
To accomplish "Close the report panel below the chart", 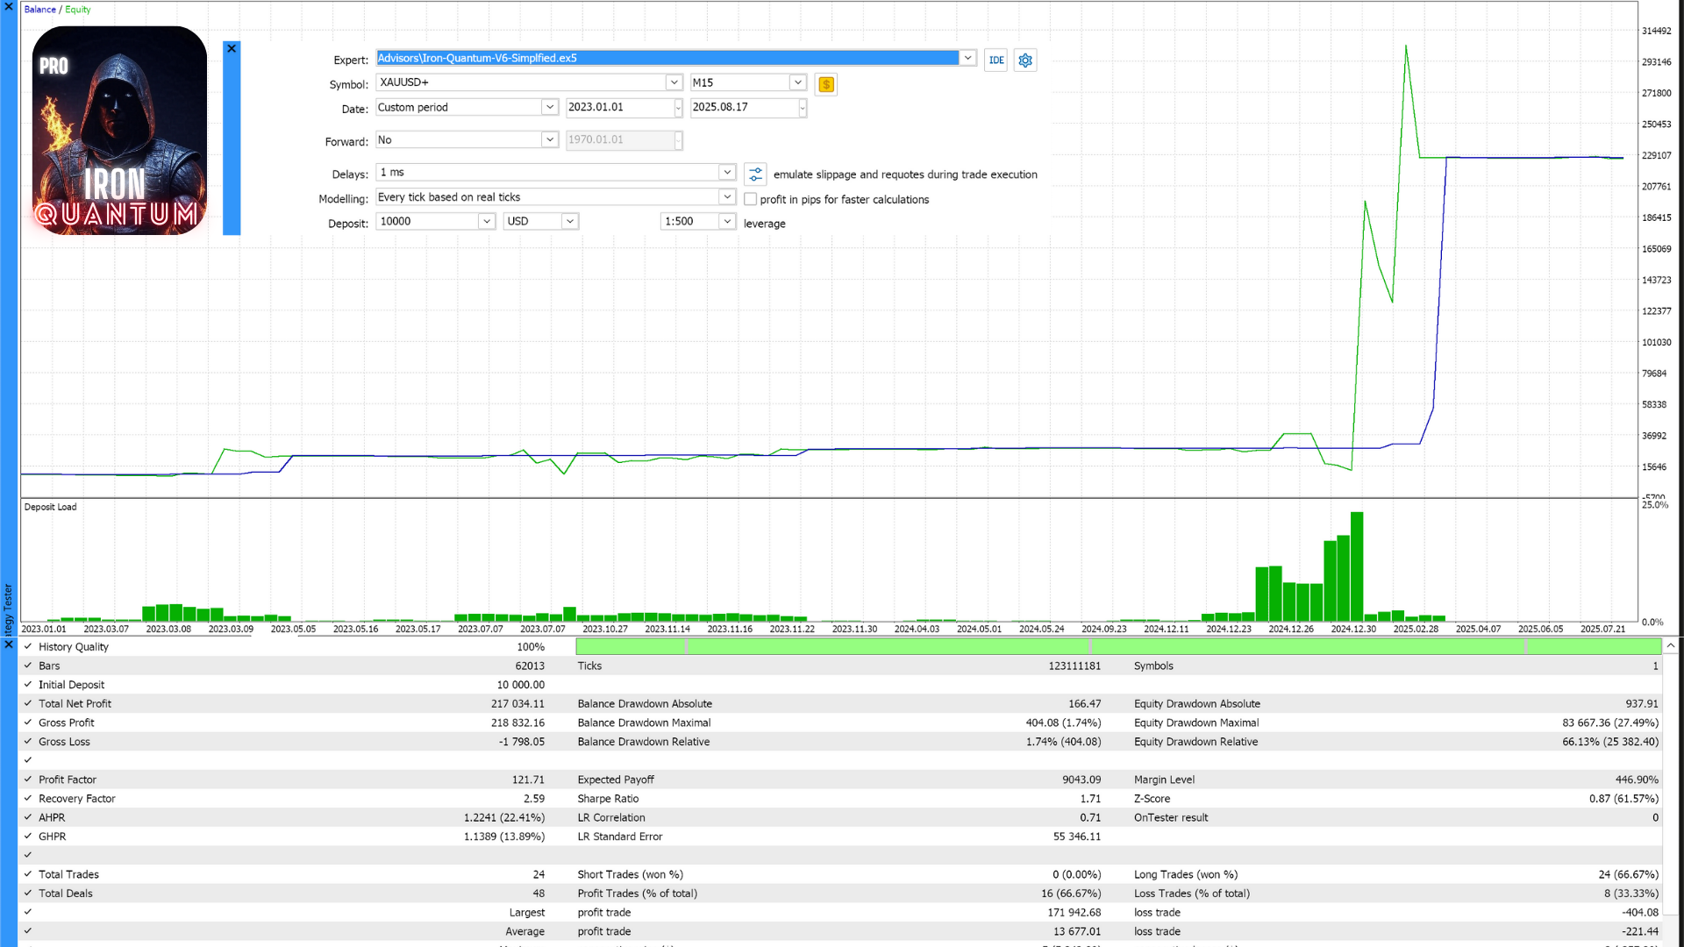I will click(x=9, y=644).
